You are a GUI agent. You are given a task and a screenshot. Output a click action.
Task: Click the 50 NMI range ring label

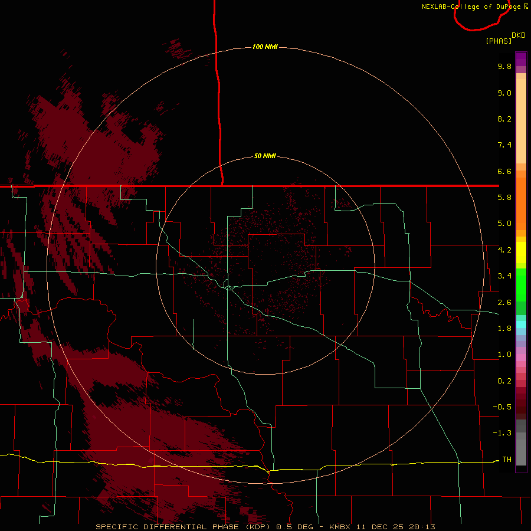(265, 156)
